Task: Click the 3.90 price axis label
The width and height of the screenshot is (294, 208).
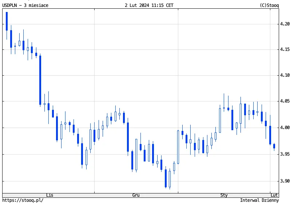Action: pyautogui.click(x=285, y=181)
